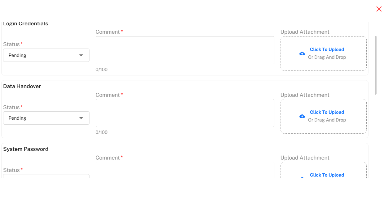This screenshot has width=388, height=201.
Task: Type in Login Credentials Comment box
Action: (185, 50)
